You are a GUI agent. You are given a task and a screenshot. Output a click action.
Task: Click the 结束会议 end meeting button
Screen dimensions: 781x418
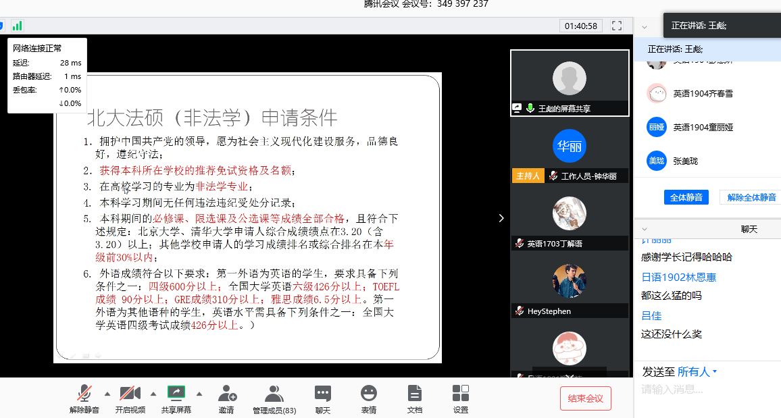pyautogui.click(x=585, y=398)
